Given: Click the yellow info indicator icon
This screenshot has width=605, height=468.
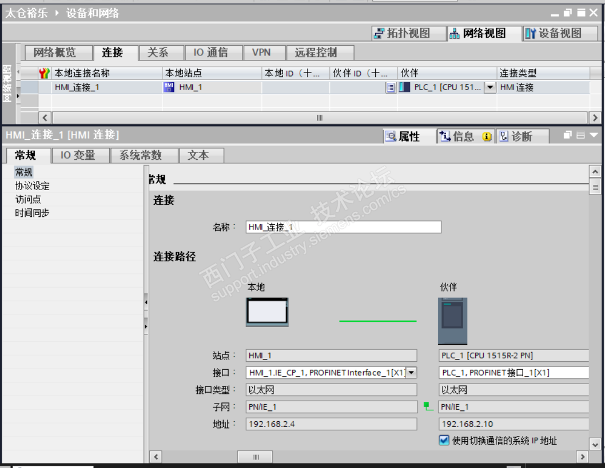Looking at the screenshot, I should pyautogui.click(x=487, y=136).
